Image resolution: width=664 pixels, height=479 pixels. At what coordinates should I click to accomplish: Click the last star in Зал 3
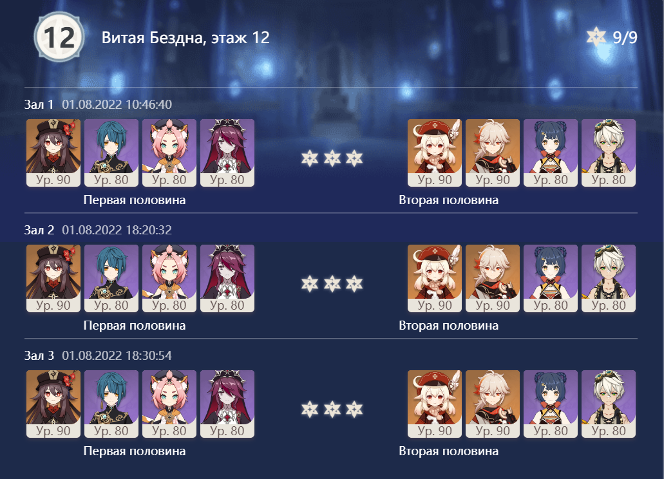(354, 409)
